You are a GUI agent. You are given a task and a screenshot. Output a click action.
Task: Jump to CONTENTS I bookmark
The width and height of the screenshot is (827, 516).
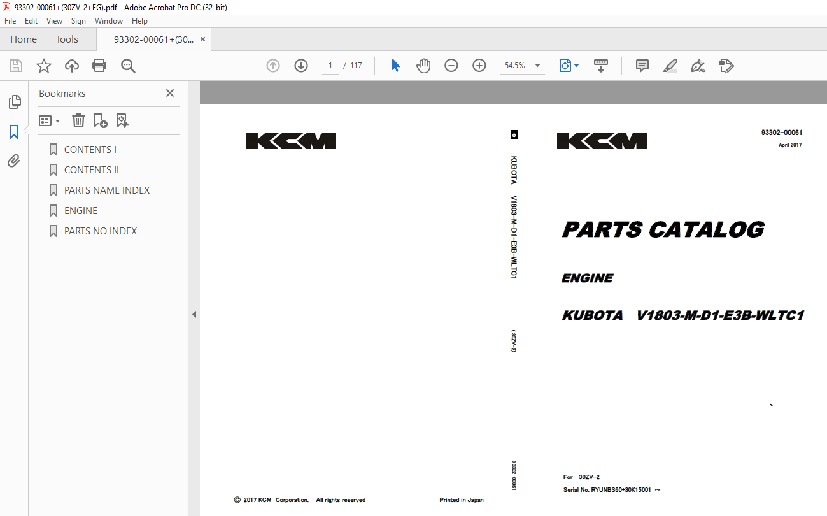90,150
